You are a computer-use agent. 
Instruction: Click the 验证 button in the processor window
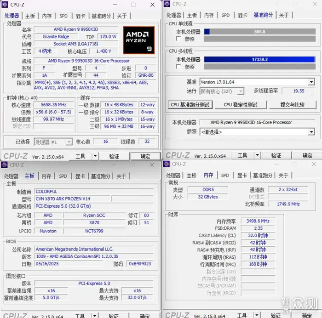(x=114, y=156)
